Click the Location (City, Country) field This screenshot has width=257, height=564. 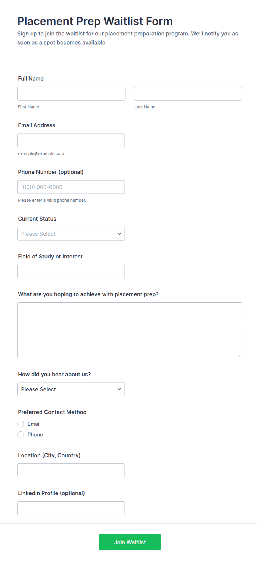coord(71,470)
